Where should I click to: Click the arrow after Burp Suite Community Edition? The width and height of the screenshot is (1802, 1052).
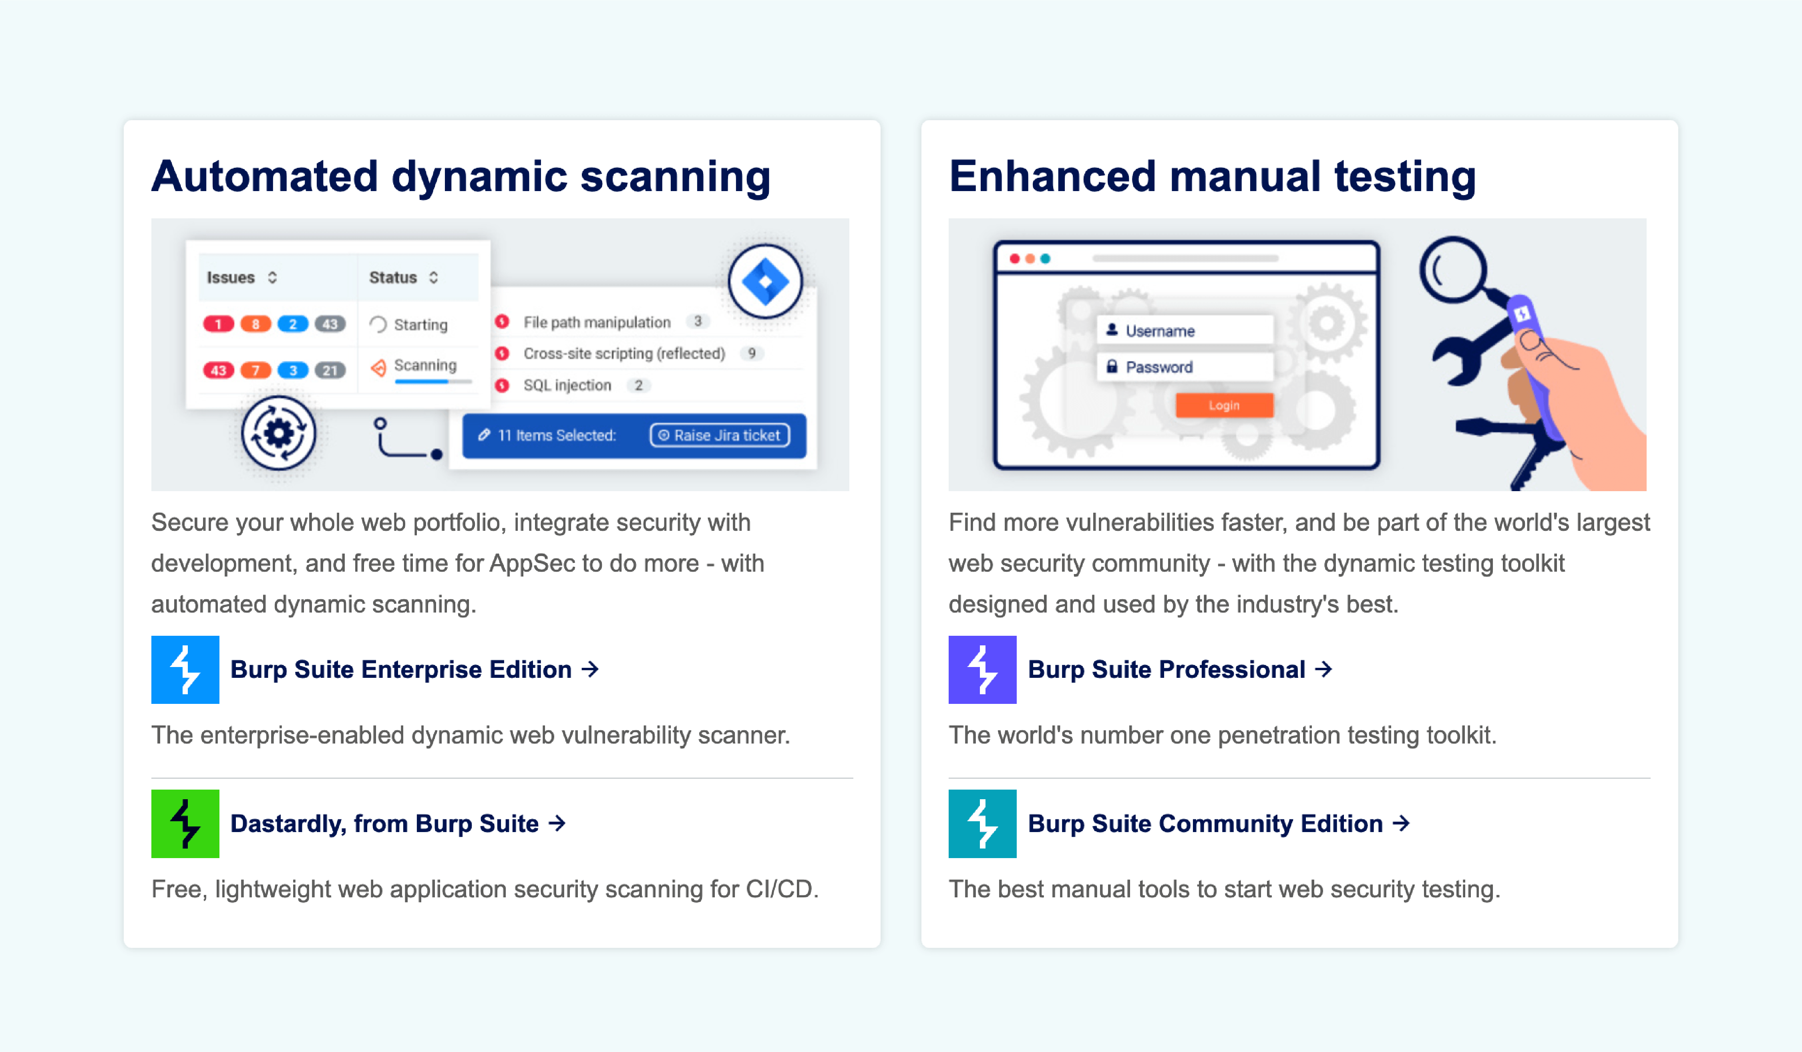click(1401, 824)
